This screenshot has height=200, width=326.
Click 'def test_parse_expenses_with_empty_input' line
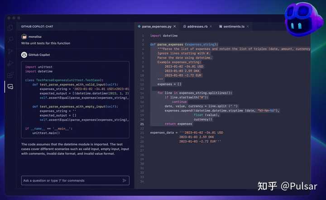point(75,107)
